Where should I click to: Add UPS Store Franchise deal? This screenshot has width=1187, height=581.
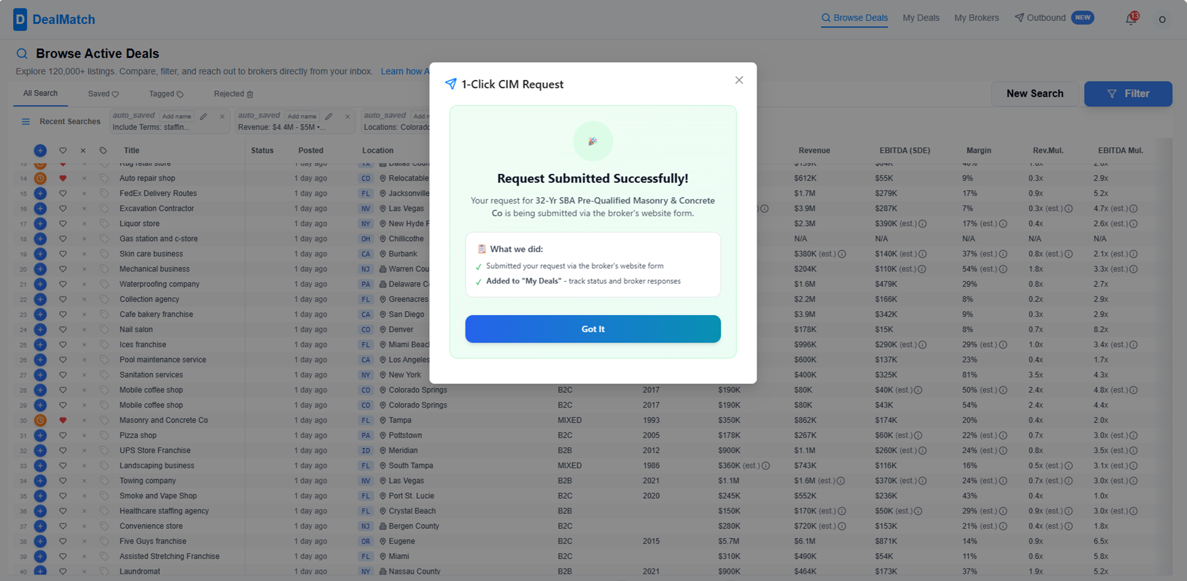click(x=40, y=450)
